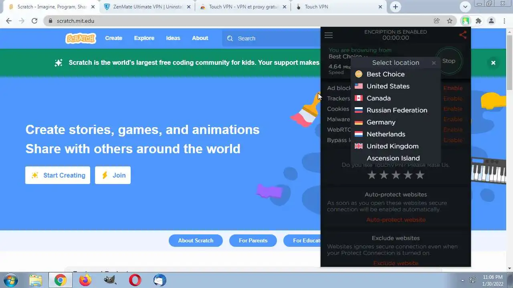Click the Start Creating button
513x288 pixels.
point(58,175)
